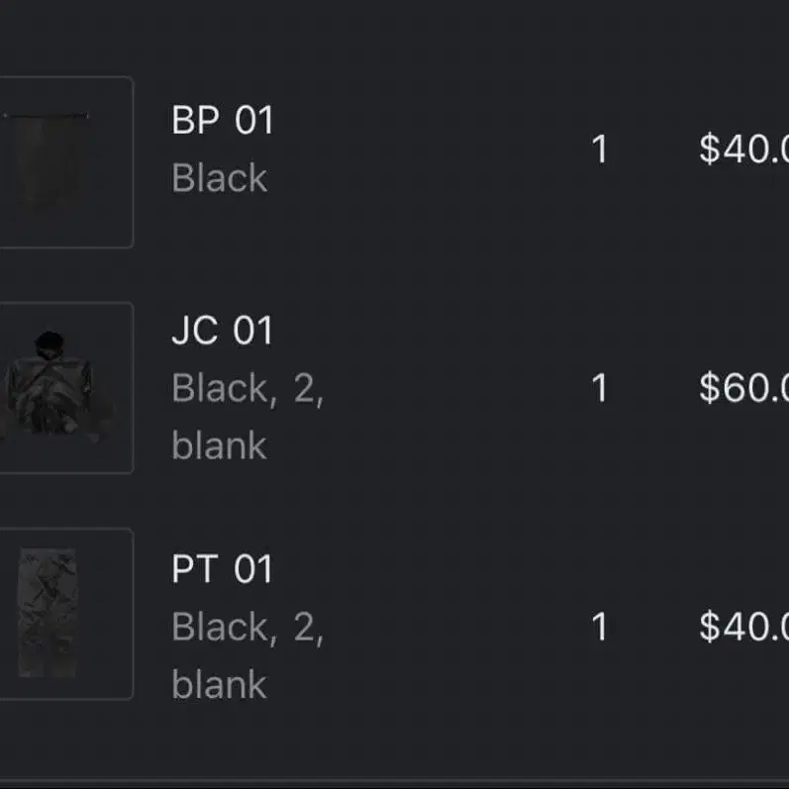The image size is (789, 789).
Task: Open the BP 01 product thumbnail
Action: coord(59,161)
